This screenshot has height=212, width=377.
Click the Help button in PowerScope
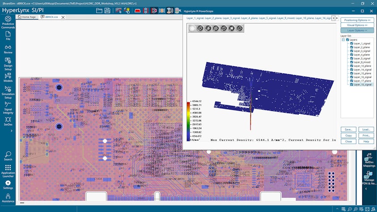[366, 141]
